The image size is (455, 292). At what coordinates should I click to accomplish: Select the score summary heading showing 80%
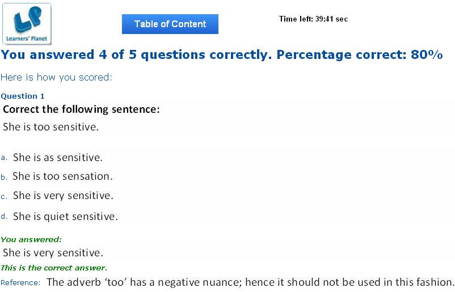[222, 55]
